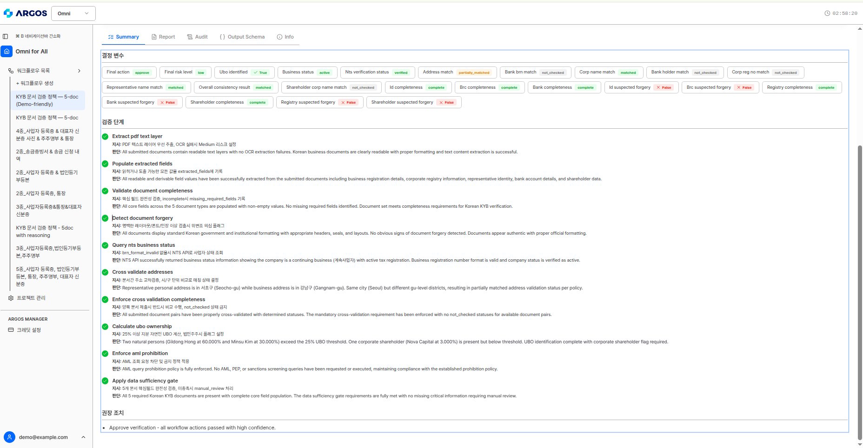
Task: Click the Overall consistency result matched chip
Action: coord(236,87)
